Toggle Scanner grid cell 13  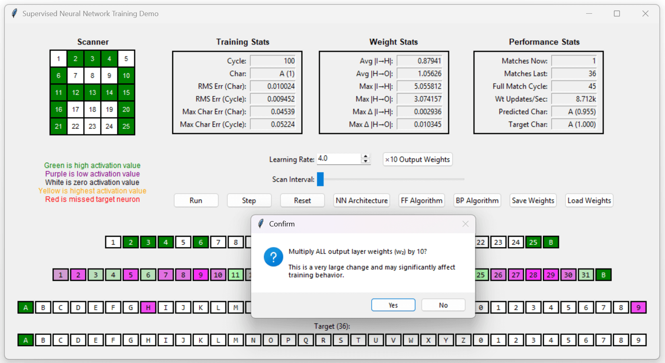92,93
